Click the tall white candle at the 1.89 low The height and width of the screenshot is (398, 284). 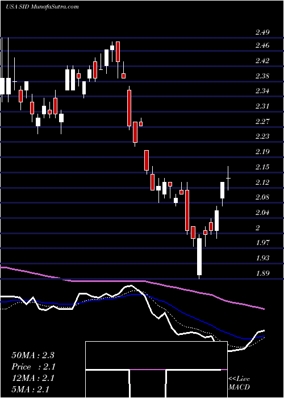199,256
